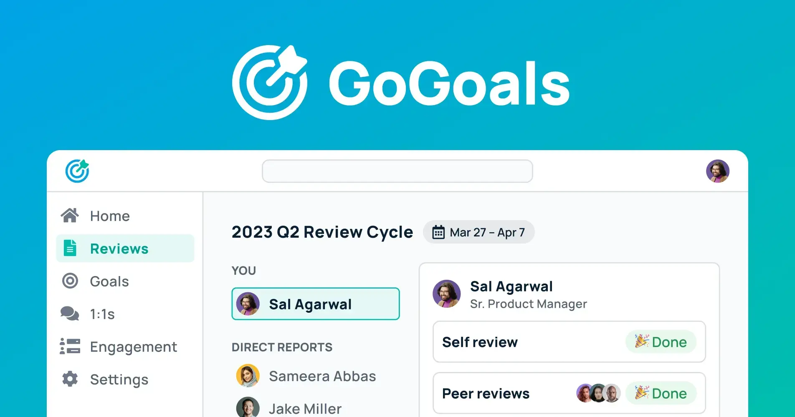Screen dimensions: 795x417
Task: Select the Sal Agarwal card under YOU
Action: [x=315, y=304]
